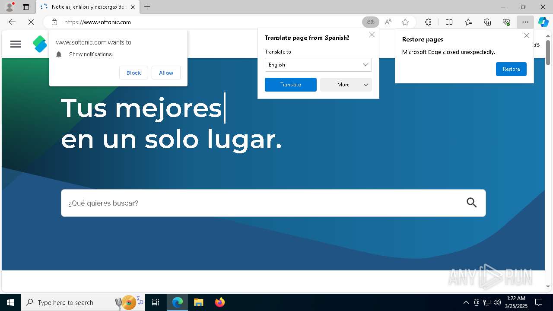Open Read aloud feature

point(388,22)
